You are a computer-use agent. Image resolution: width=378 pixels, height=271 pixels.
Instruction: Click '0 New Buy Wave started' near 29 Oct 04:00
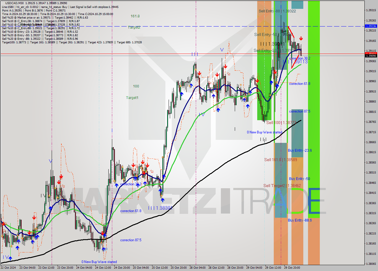click(265, 132)
